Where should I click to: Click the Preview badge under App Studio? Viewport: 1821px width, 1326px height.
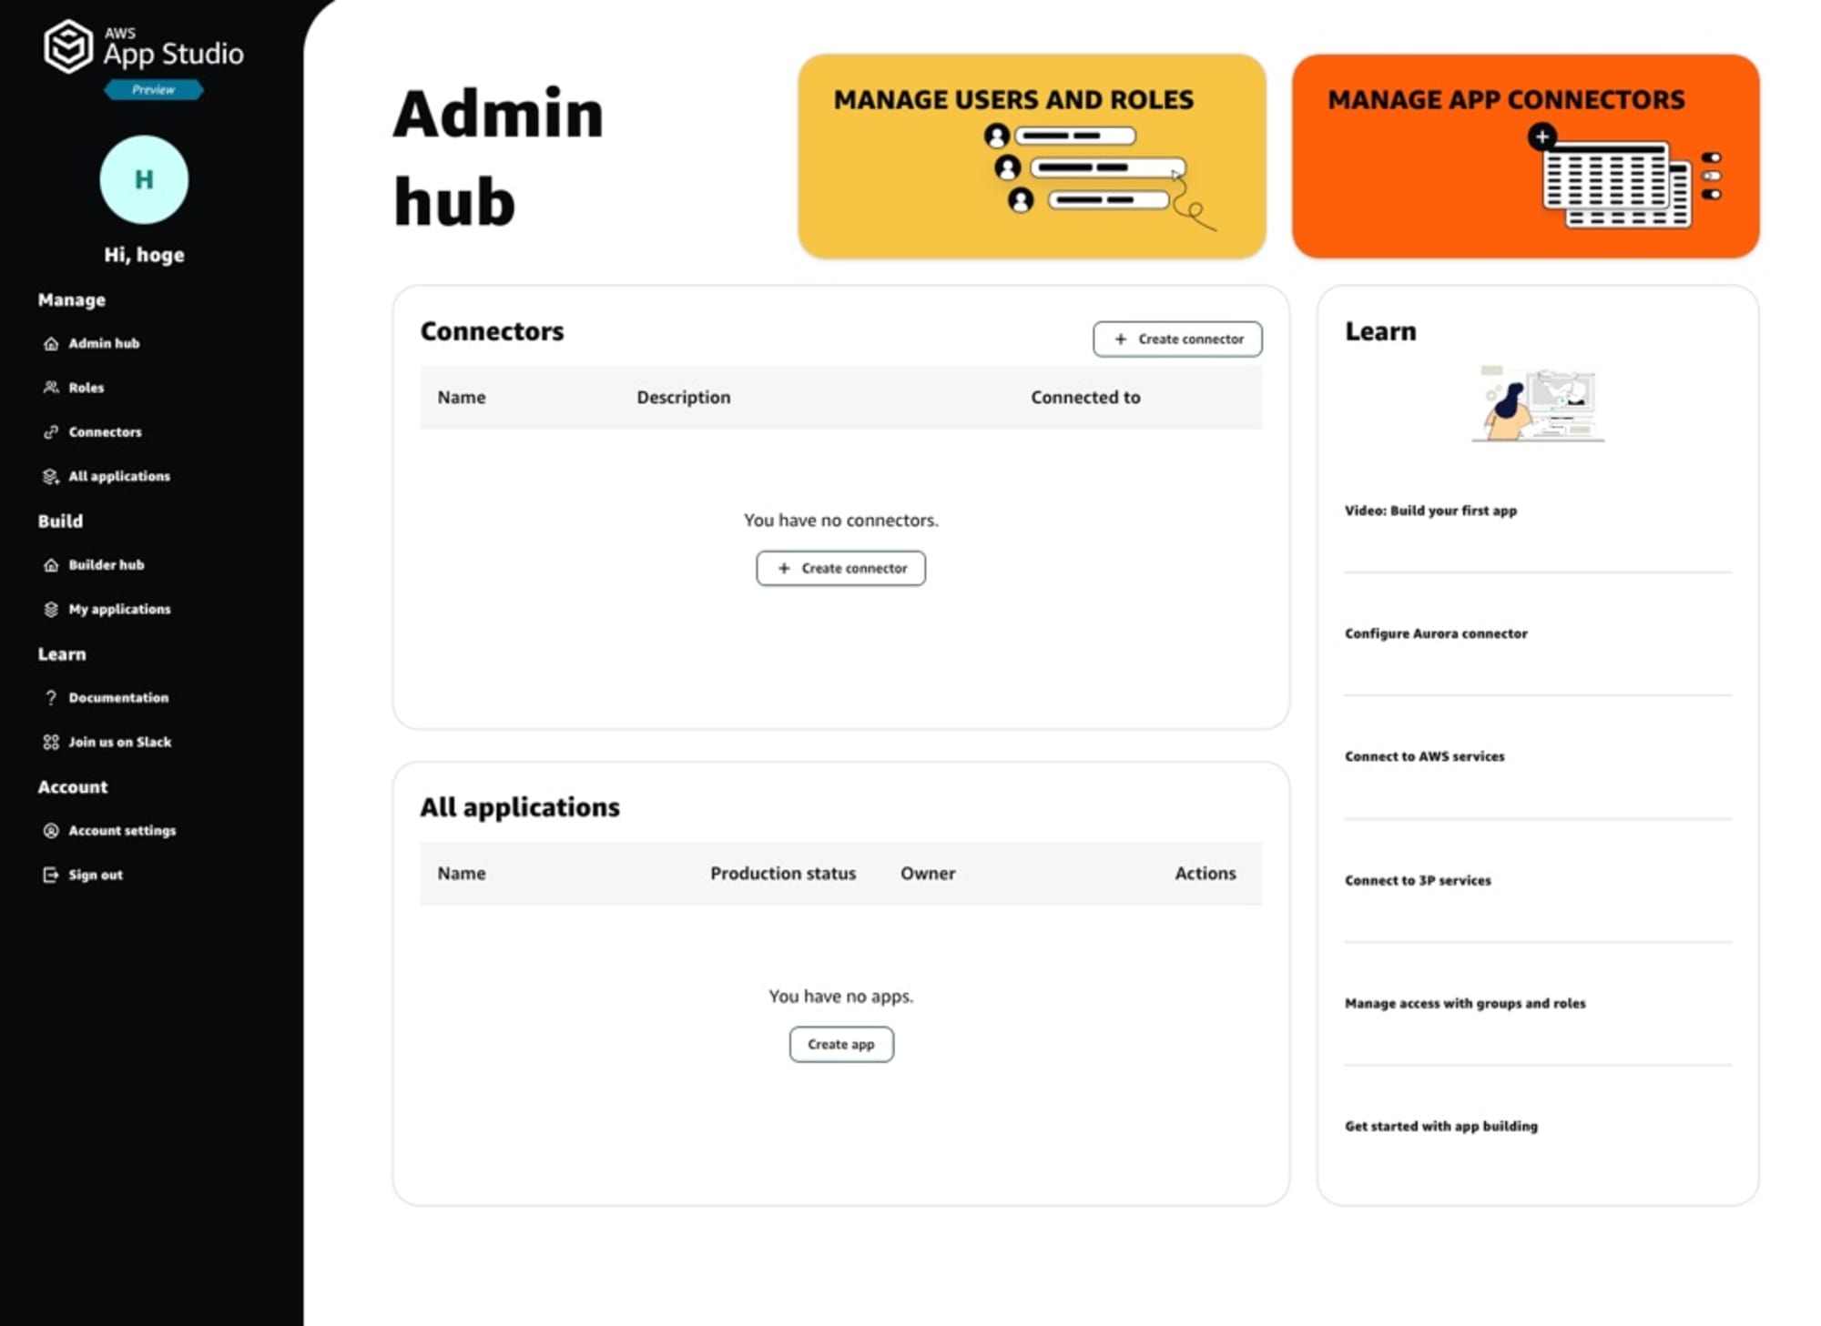coord(153,89)
